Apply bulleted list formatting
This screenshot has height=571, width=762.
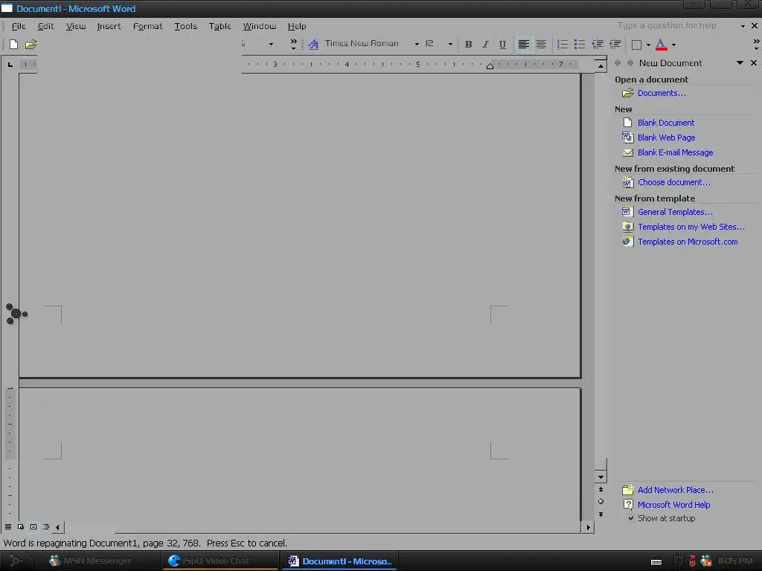579,44
